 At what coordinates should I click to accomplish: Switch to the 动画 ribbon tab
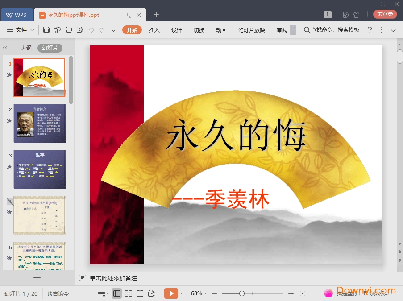click(x=221, y=30)
